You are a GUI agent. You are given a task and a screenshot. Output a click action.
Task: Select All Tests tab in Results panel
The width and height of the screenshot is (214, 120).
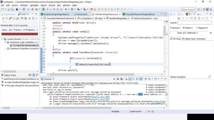pyautogui.click(x=175, y=39)
